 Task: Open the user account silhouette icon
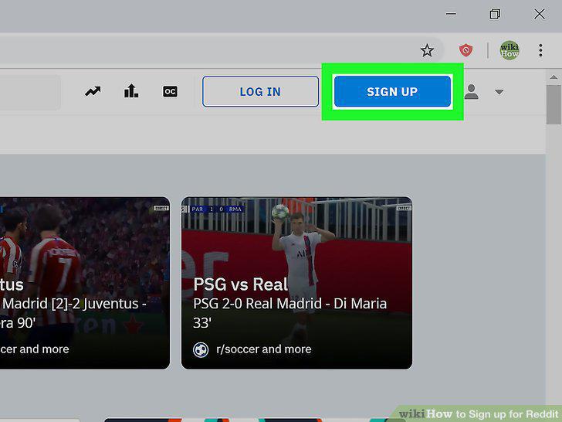click(472, 91)
